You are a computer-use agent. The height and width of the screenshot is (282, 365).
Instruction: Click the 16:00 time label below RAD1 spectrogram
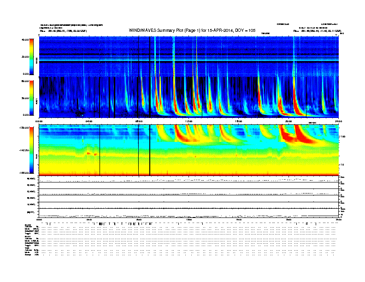(239, 121)
